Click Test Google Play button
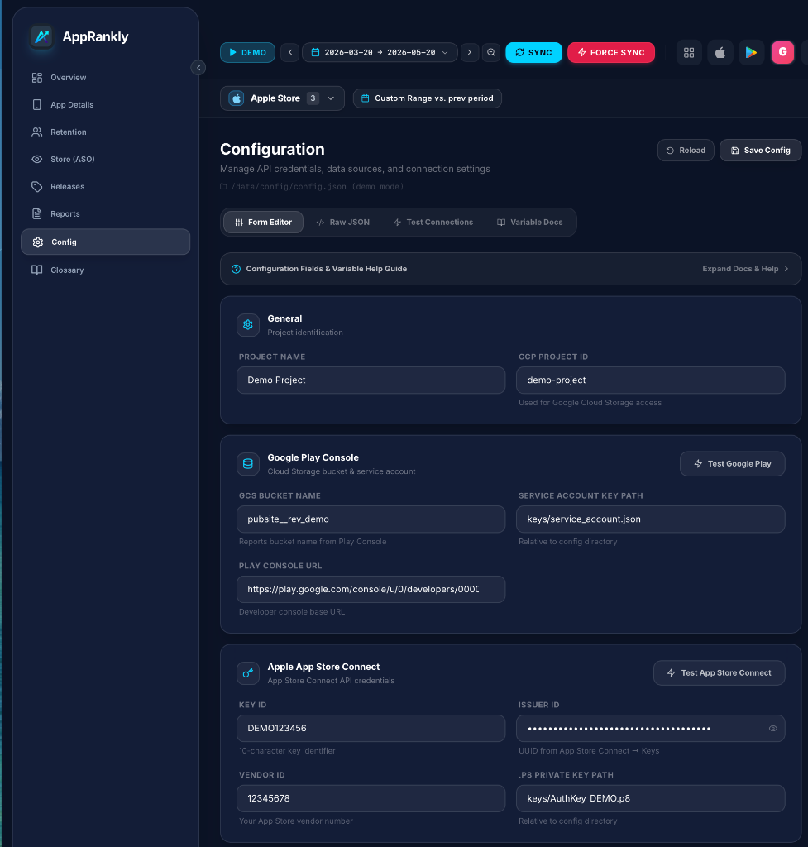This screenshot has width=808, height=847. coord(733,463)
